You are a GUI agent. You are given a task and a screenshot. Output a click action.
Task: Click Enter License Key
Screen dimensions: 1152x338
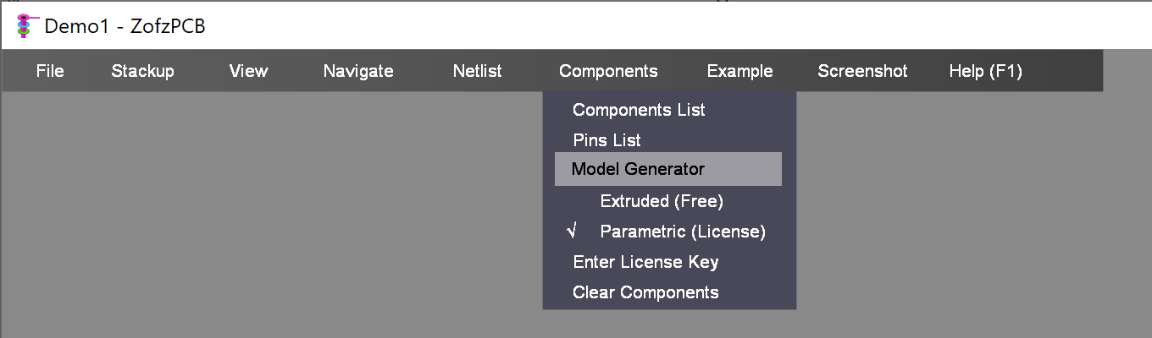tap(645, 262)
